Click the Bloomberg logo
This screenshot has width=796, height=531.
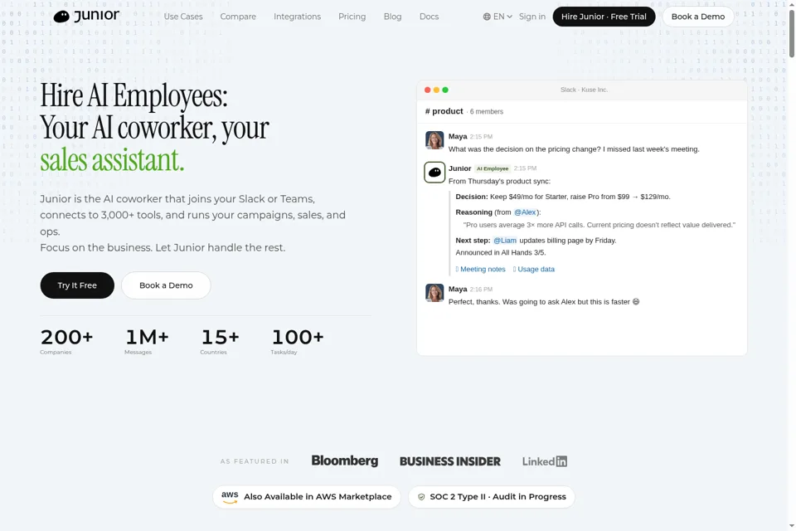pos(345,460)
